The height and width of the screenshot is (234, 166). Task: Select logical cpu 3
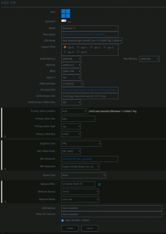104,47
